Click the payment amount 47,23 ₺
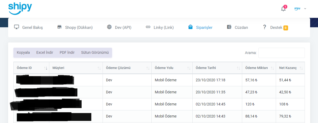The width and height of the screenshot is (318, 123). click(251, 92)
